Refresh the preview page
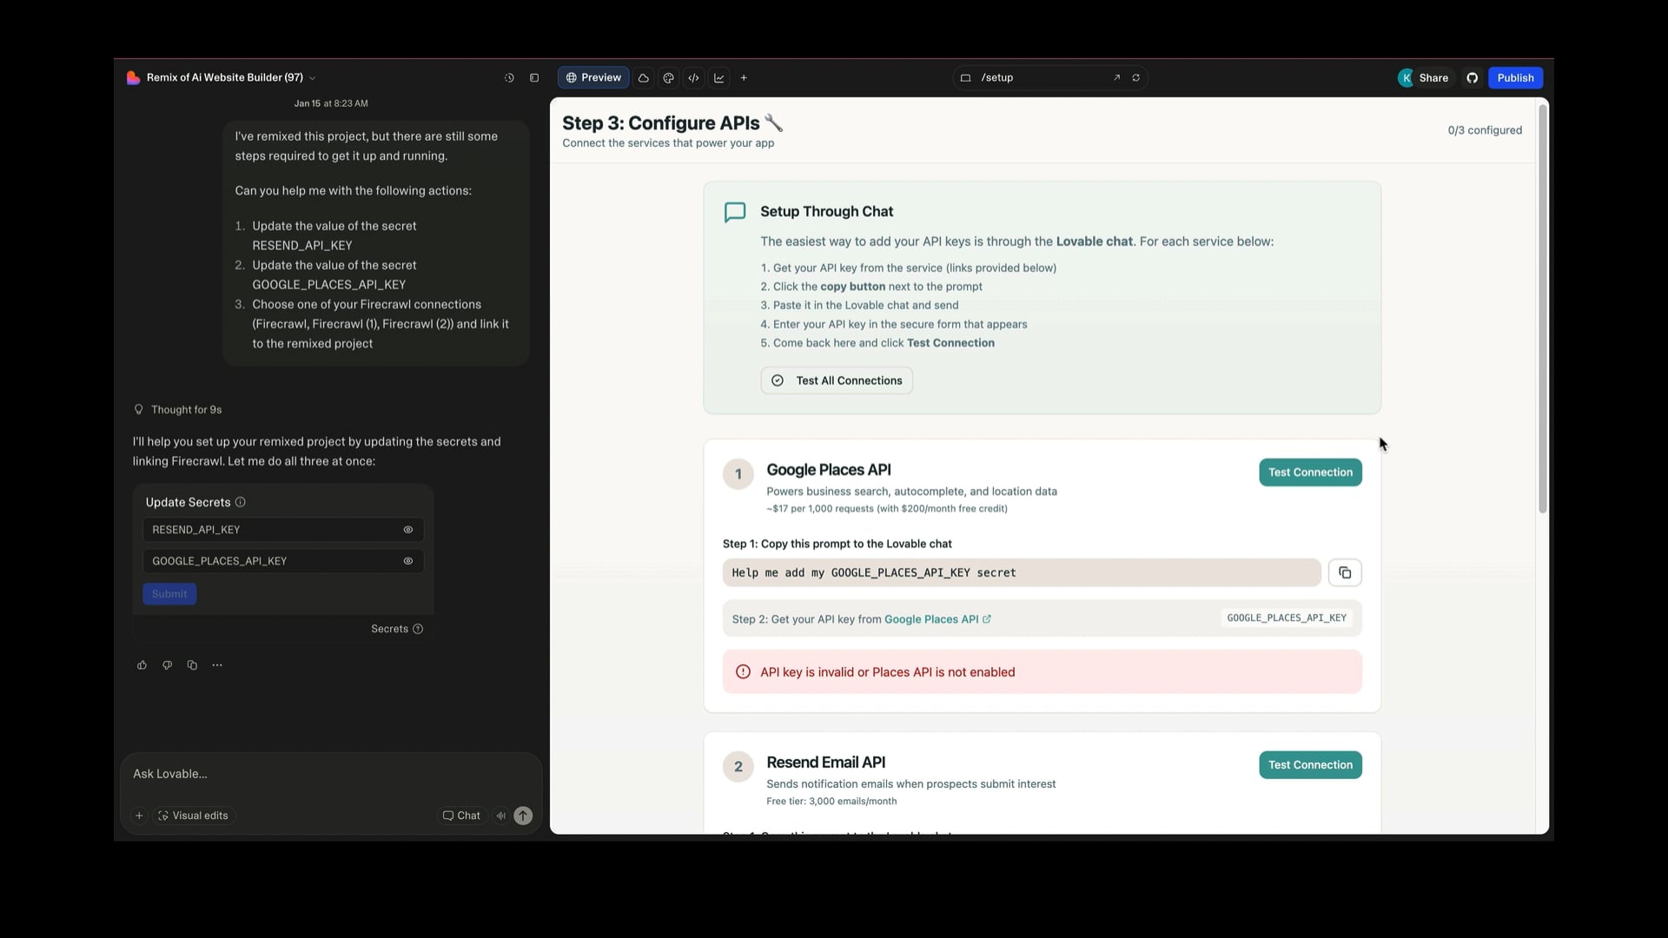 coord(1135,78)
